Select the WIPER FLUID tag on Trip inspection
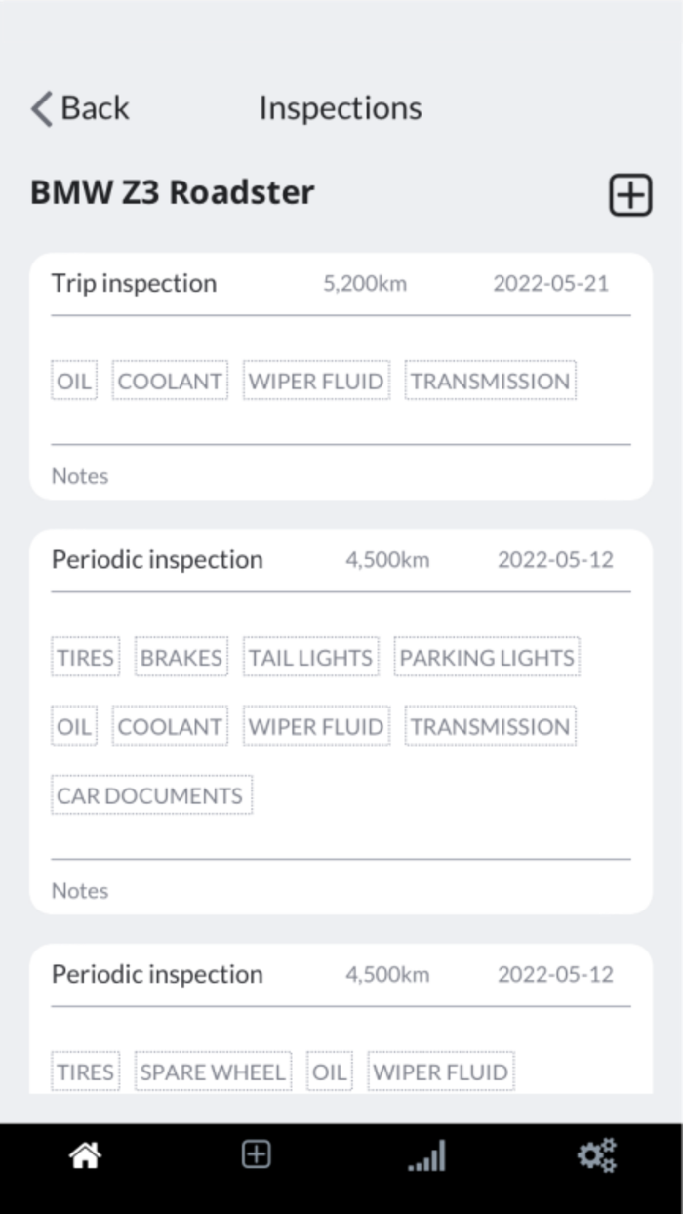The image size is (683, 1214). [x=315, y=381]
